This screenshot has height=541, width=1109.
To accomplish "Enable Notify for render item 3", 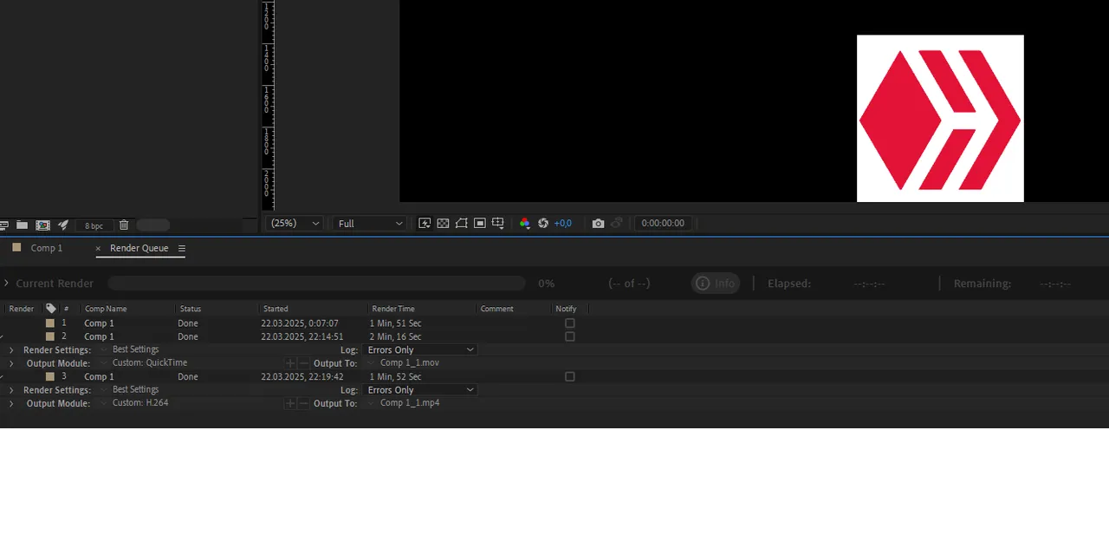I will pyautogui.click(x=569, y=376).
